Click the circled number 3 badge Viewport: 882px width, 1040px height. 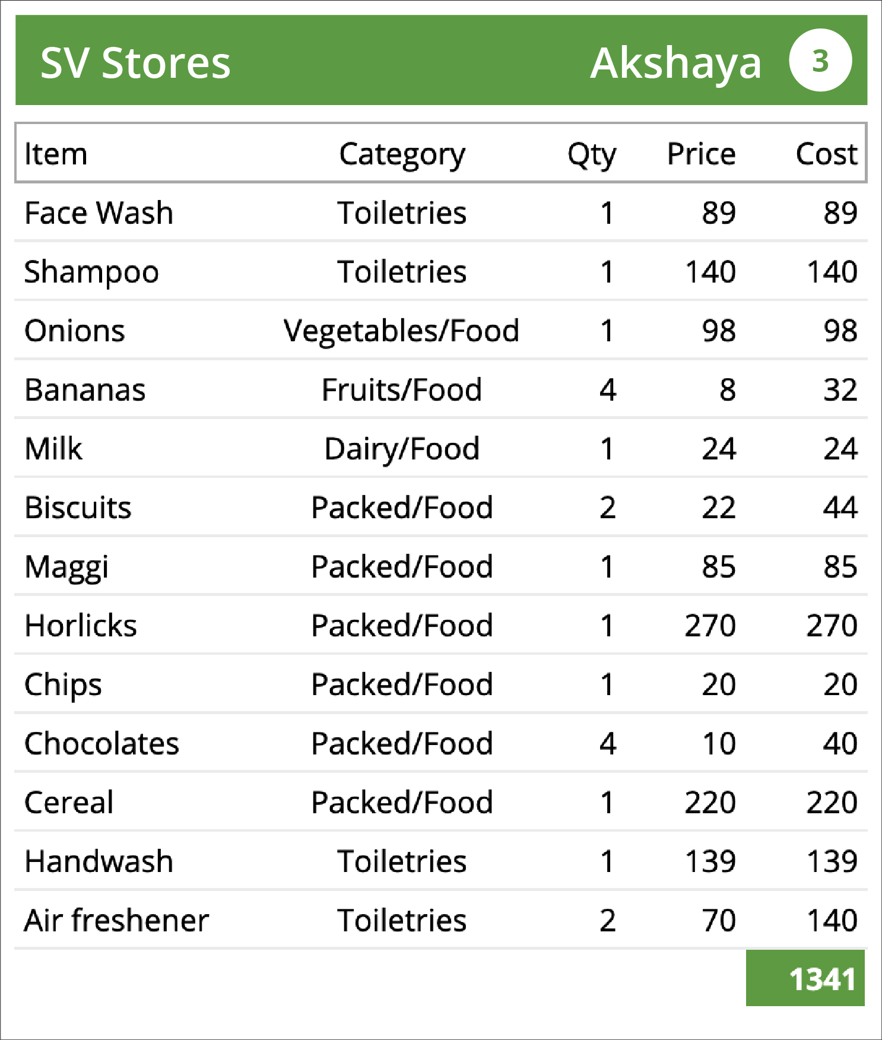point(820,60)
